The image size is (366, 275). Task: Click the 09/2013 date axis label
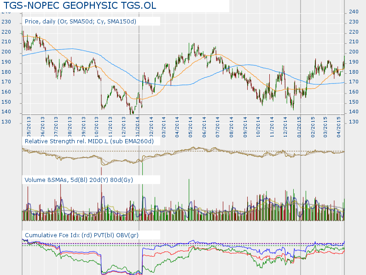pos(83,127)
